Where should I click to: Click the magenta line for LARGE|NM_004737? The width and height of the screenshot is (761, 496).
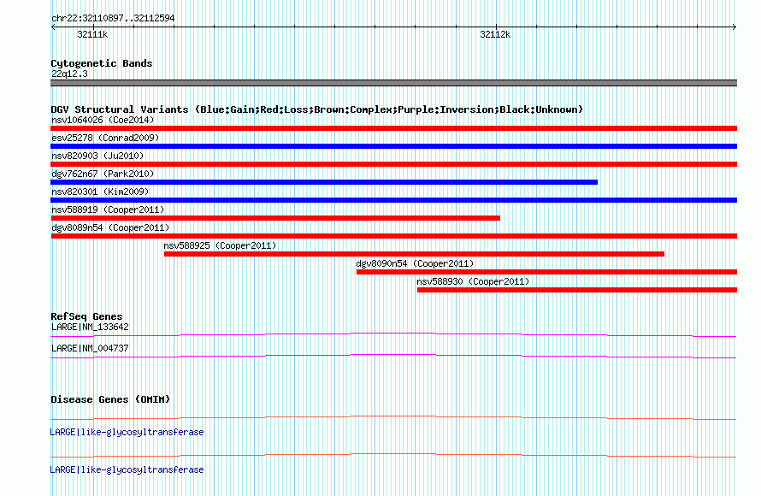coord(393,356)
